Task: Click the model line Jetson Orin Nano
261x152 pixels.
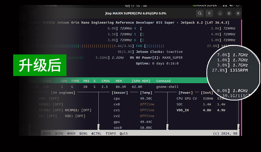Action: click(129, 23)
